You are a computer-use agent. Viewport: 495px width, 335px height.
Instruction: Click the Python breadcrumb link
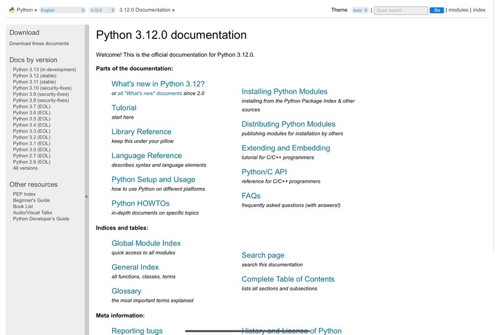pos(25,10)
